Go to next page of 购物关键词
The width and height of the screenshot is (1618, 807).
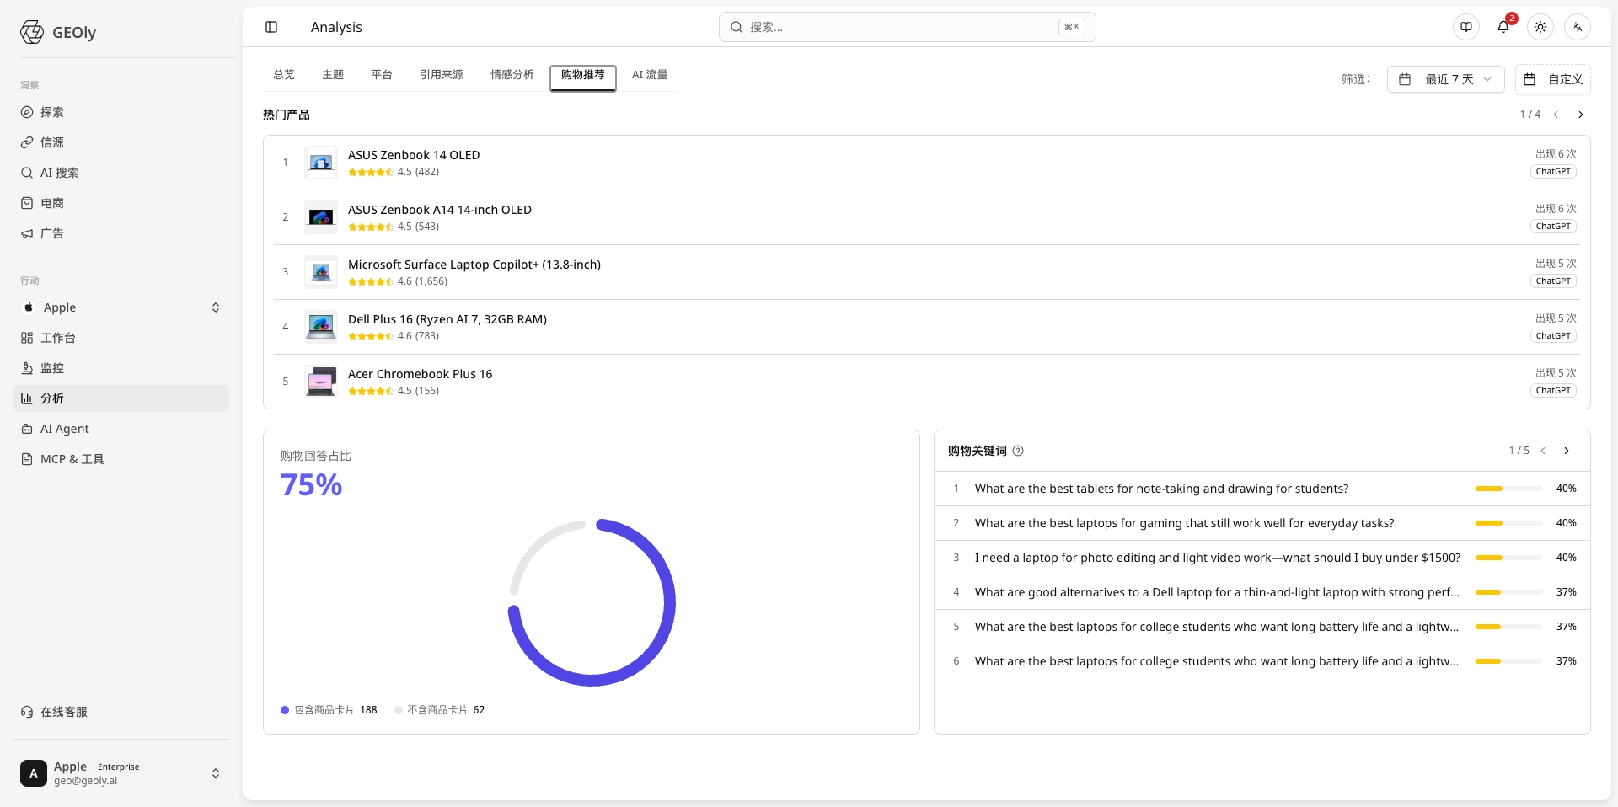[x=1567, y=451]
